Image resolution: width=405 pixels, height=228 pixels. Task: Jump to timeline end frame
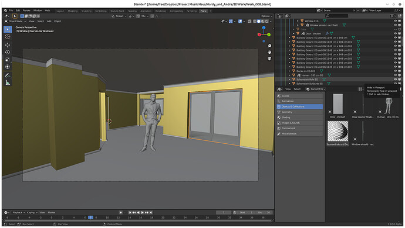[151, 213]
